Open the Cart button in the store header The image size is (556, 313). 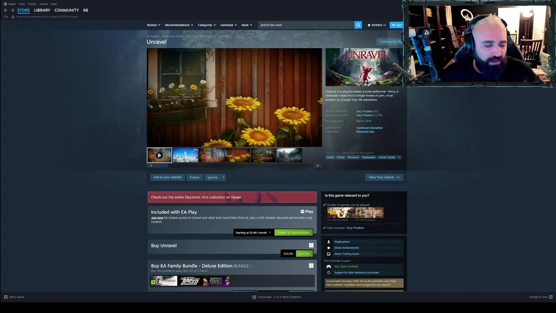pyautogui.click(x=397, y=25)
